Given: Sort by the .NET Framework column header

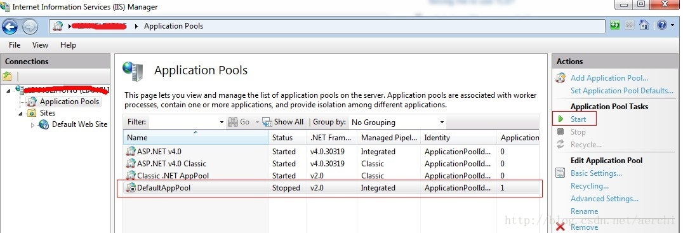Looking at the screenshot, I should (332, 138).
